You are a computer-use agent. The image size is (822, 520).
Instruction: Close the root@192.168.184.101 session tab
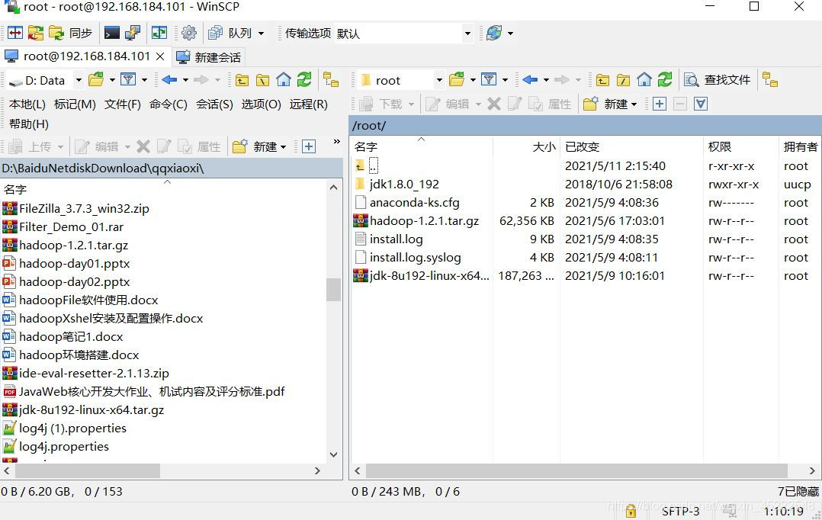160,56
